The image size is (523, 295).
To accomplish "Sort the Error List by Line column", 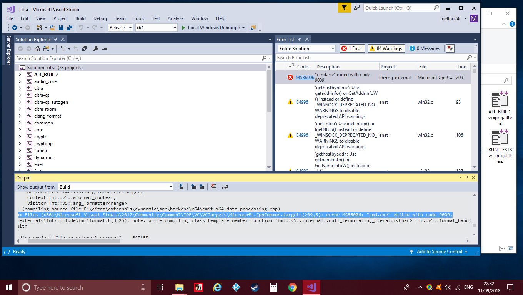I will tap(463, 66).
